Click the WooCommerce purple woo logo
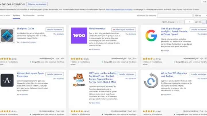The image size is (207, 116). click(x=79, y=36)
